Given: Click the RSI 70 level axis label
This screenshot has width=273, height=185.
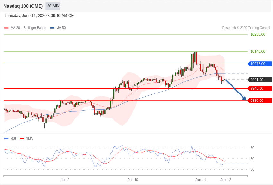Looking at the screenshot, I should coord(252,148).
